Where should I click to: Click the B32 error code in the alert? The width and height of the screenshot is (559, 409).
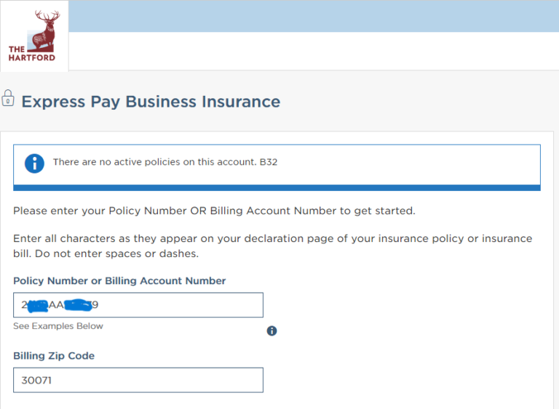point(269,162)
